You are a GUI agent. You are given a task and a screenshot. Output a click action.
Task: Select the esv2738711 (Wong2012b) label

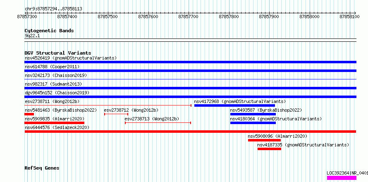[52, 101]
